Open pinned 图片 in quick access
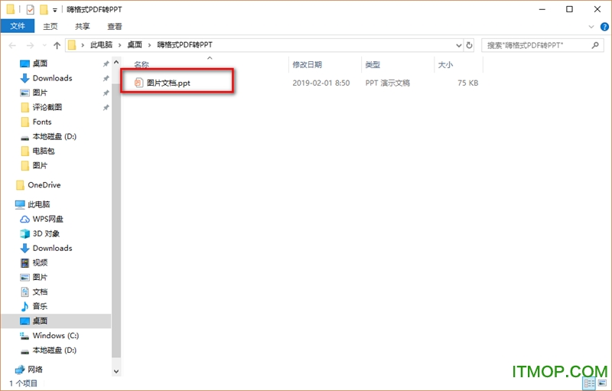Screen dimensions: 612x391 40,93
